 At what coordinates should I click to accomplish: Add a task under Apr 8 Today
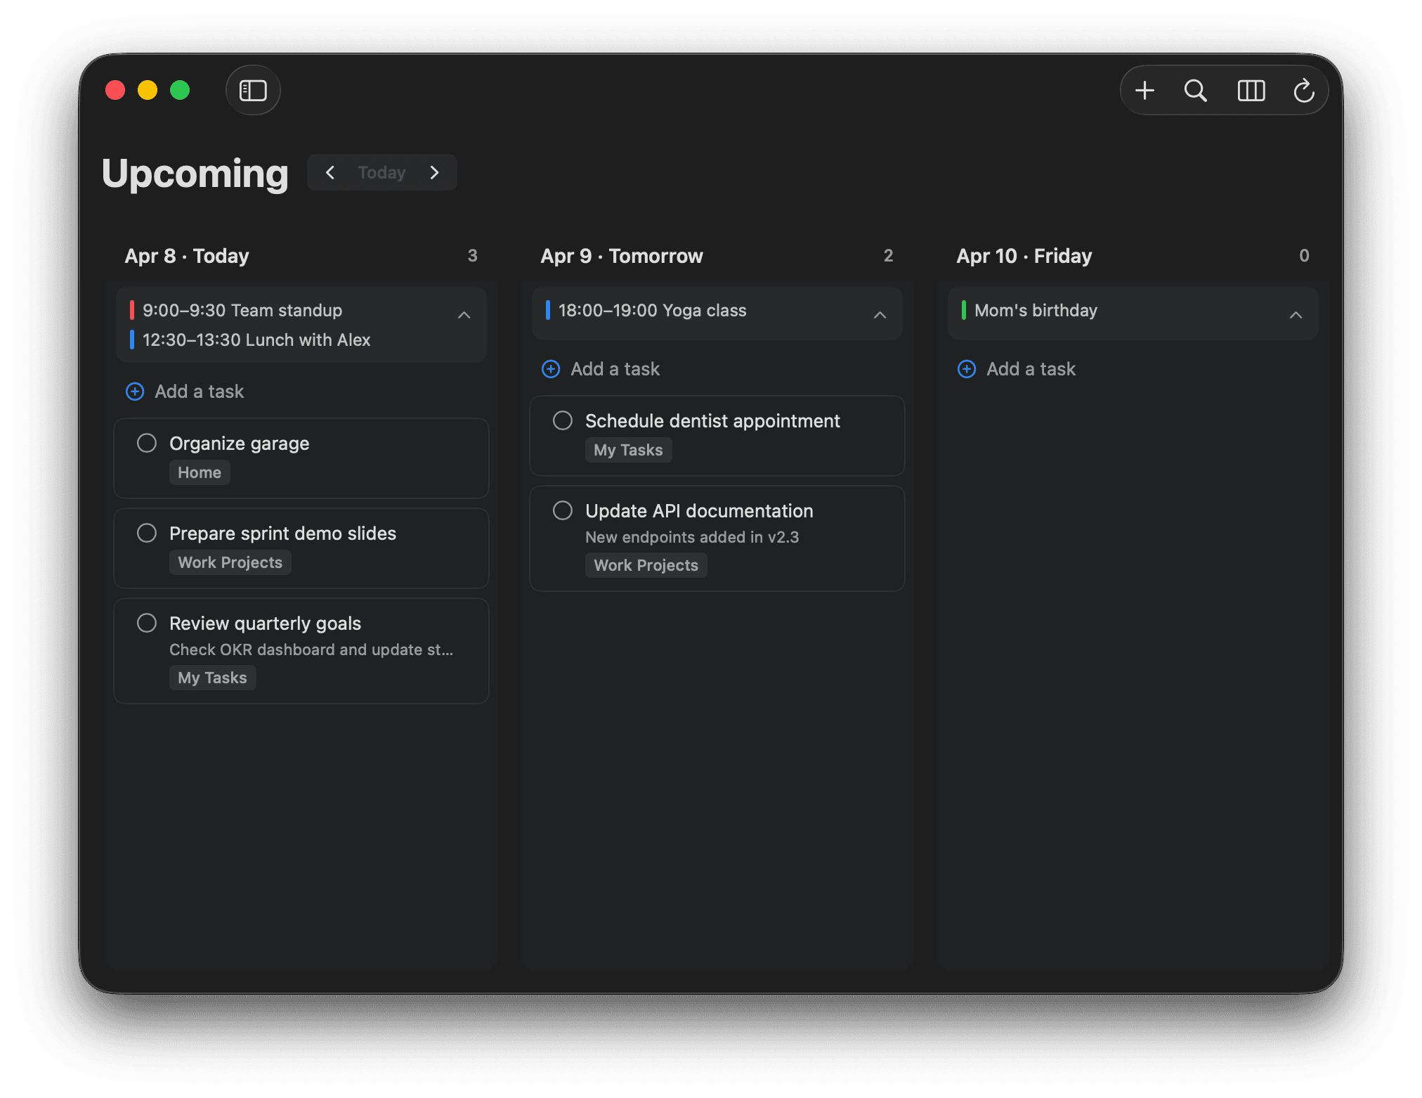pos(198,392)
